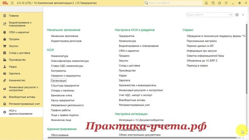Open Персональные настройки
This screenshot has height=140, width=249.
[x=202, y=41]
